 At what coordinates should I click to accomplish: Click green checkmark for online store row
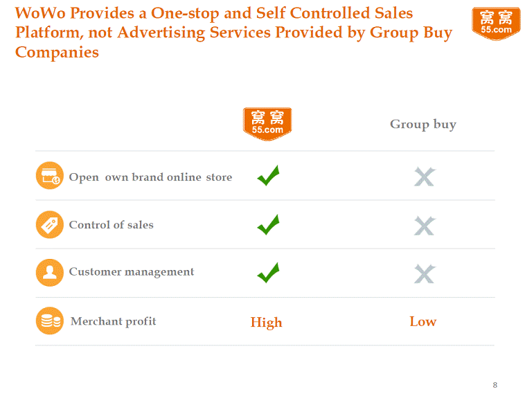(268, 176)
